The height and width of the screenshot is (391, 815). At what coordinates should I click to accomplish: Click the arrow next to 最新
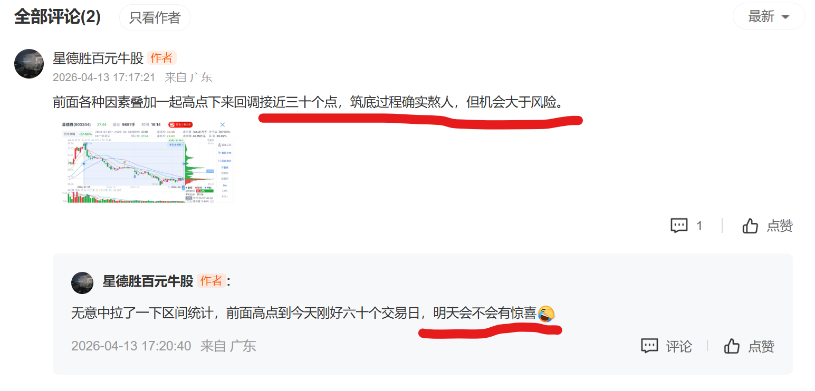[x=785, y=17]
